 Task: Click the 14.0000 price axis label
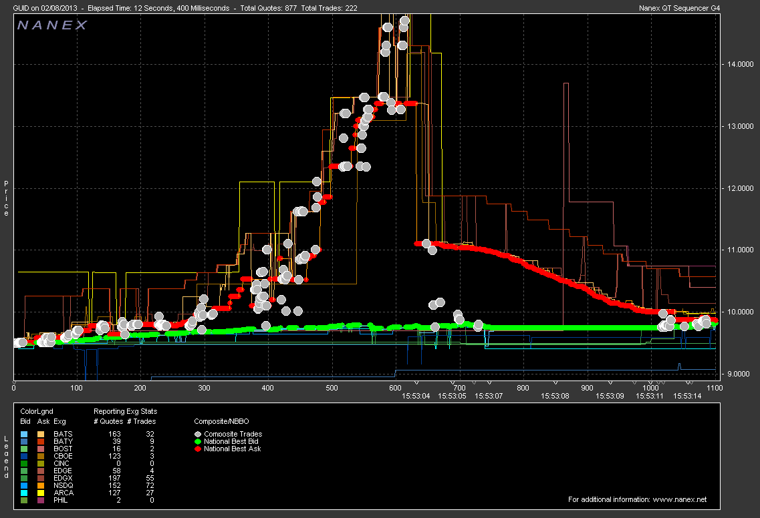pyautogui.click(x=740, y=64)
